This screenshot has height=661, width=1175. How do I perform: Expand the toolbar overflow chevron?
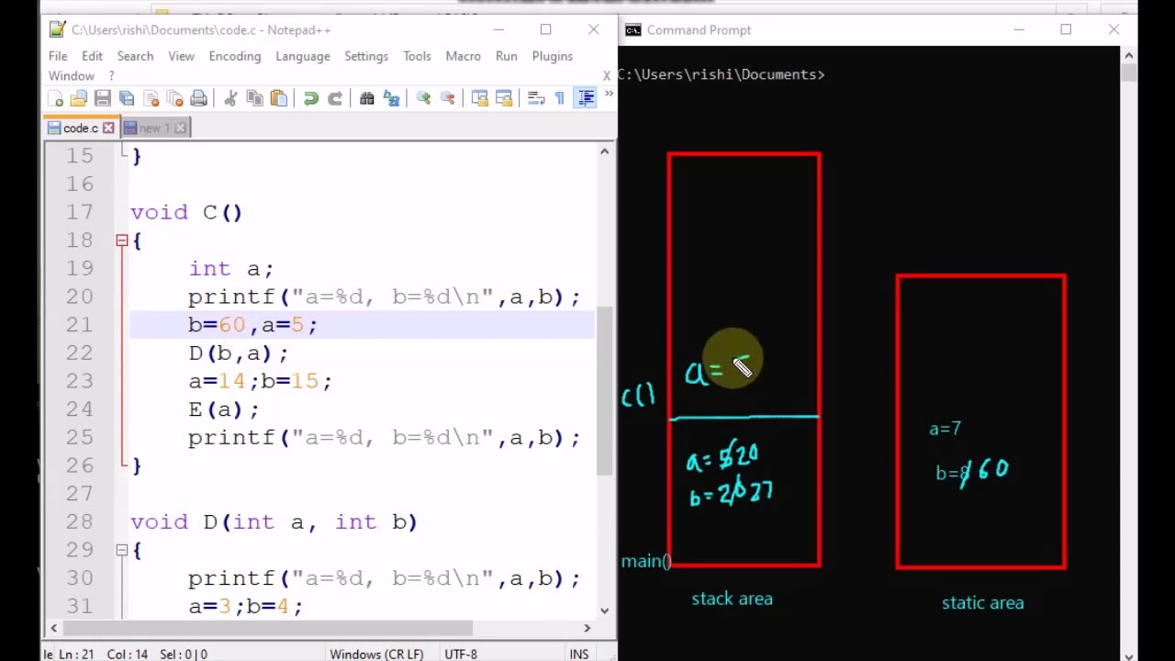tap(608, 95)
